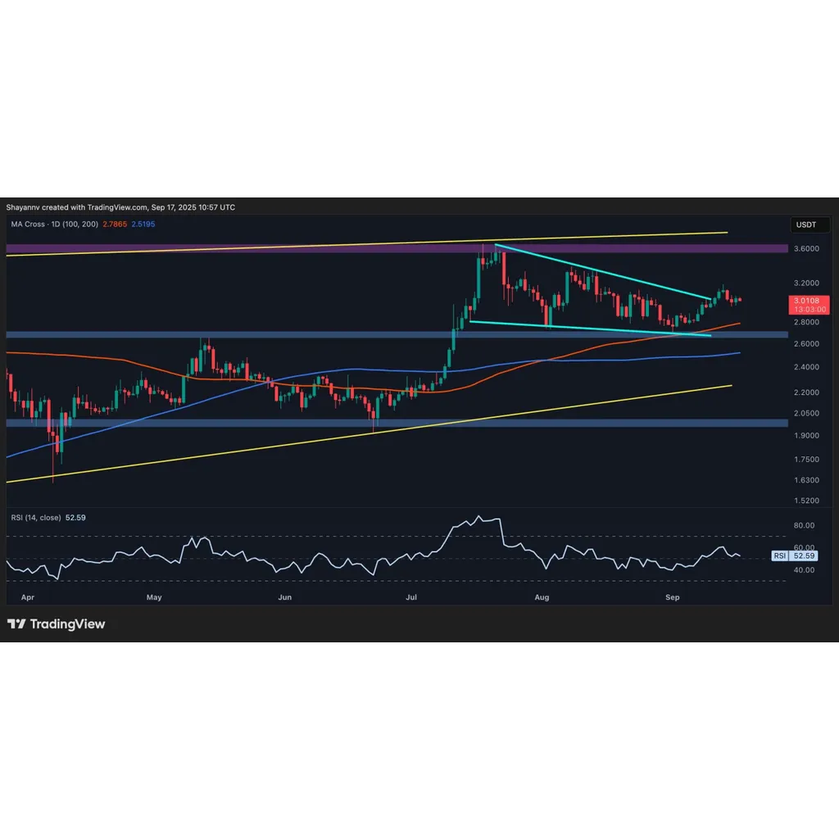Click the RSI 52.59 badge on axis

point(795,556)
